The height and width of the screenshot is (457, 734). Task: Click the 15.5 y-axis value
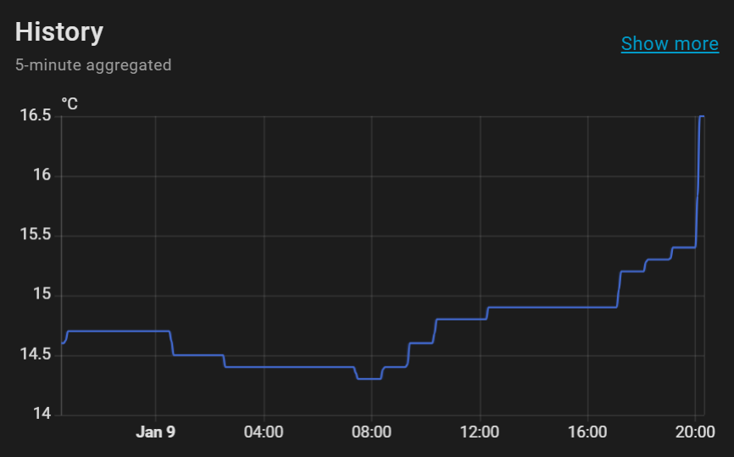tap(36, 235)
